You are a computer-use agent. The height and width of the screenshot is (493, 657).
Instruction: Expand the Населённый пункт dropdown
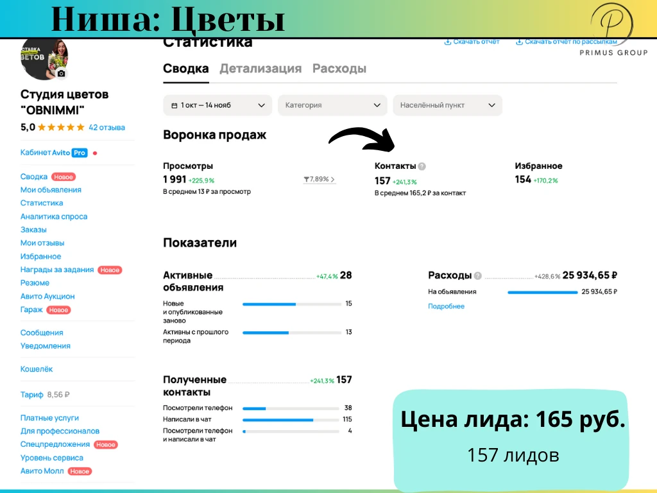447,105
